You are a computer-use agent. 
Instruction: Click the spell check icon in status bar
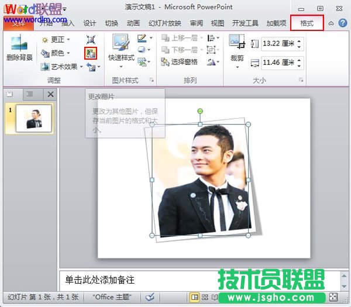coord(150,297)
